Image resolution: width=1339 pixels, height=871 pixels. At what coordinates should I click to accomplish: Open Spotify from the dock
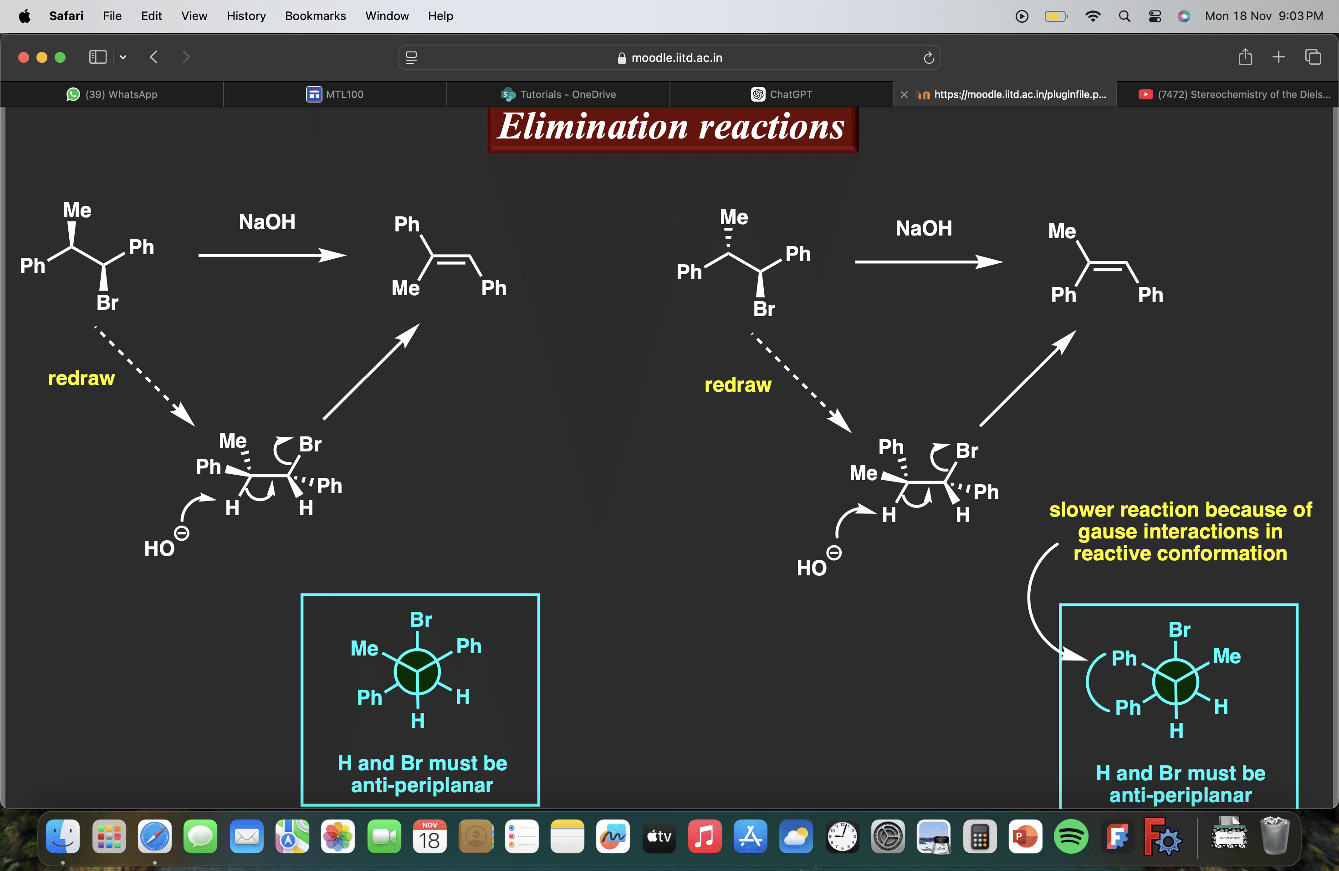(x=1071, y=836)
